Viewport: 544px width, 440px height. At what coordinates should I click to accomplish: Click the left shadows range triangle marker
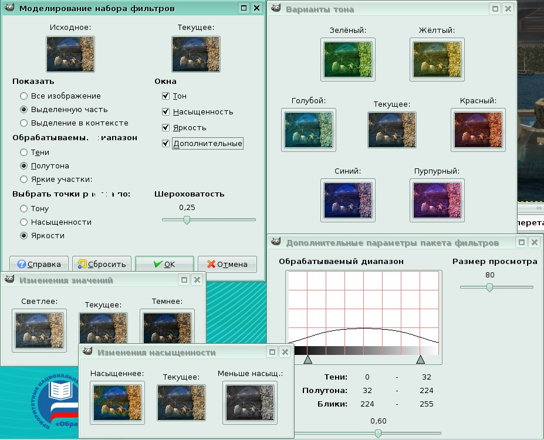point(308,360)
